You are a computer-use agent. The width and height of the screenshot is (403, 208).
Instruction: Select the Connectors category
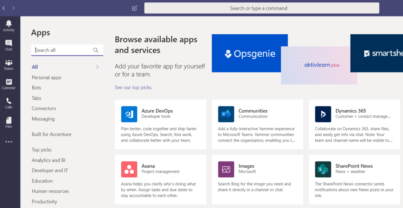[44, 108]
